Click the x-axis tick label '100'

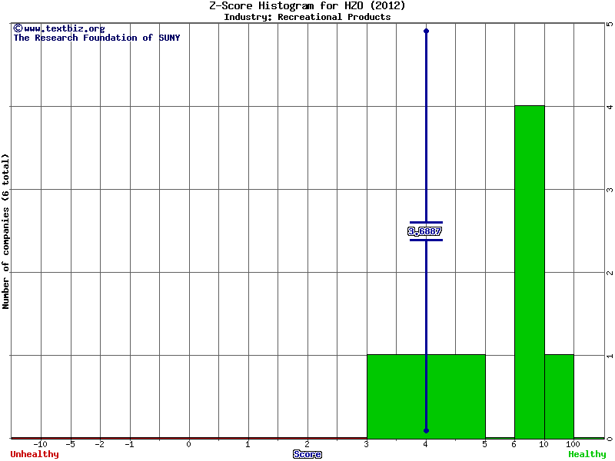tap(573, 445)
